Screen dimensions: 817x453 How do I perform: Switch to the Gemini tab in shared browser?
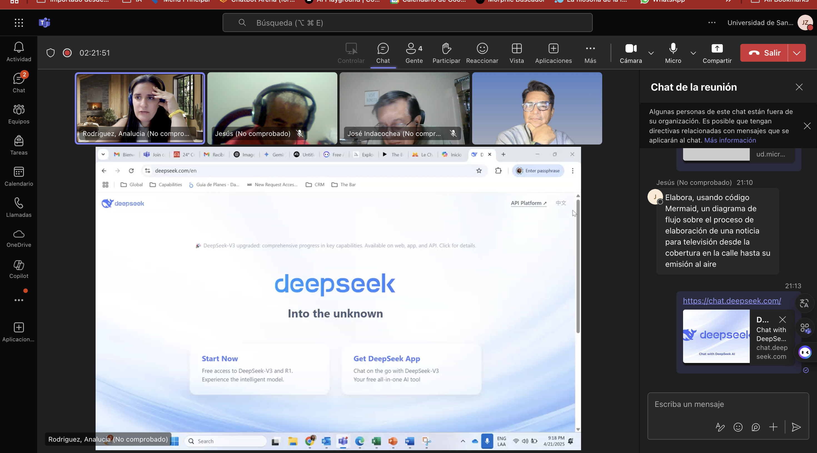(274, 155)
